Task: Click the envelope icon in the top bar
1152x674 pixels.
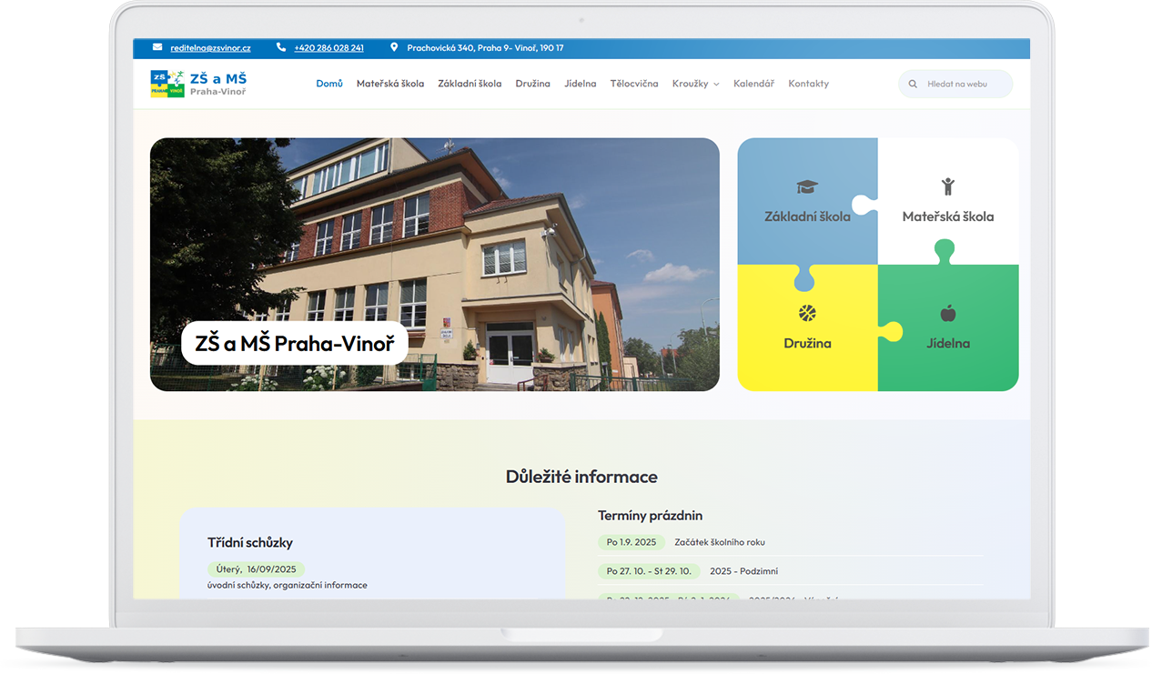Action: pyautogui.click(x=155, y=47)
